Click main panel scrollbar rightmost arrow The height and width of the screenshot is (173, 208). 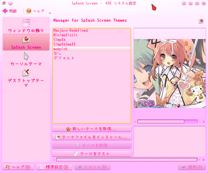[x=203, y=160]
